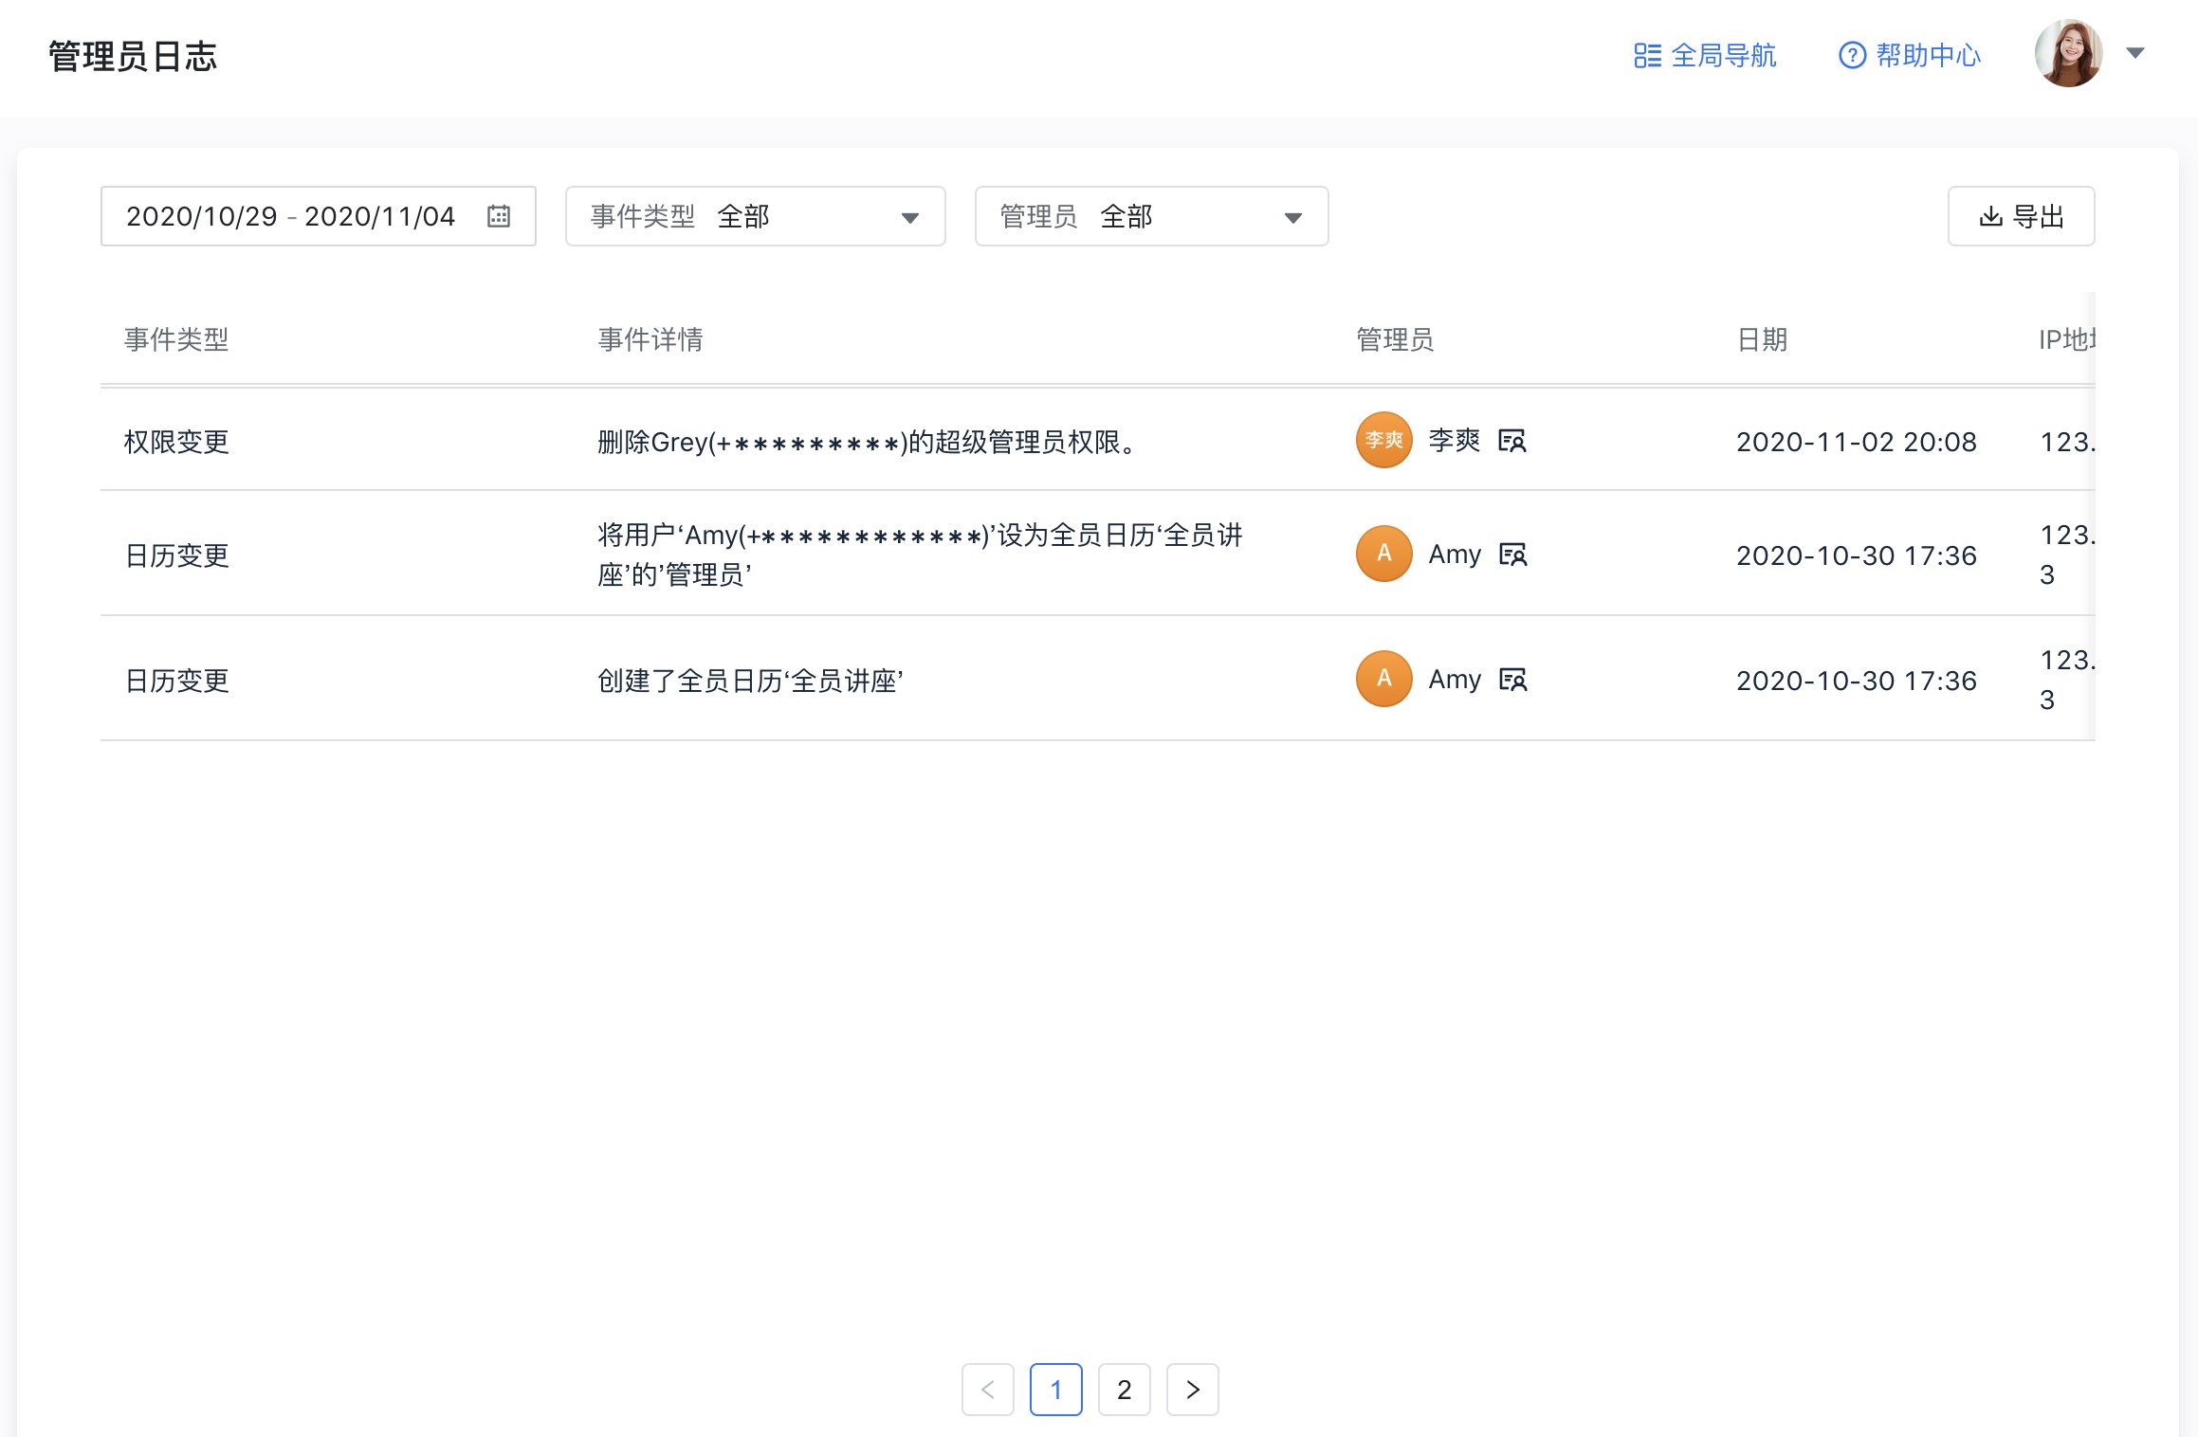
Task: Click profile card icon beside Amy in third row
Action: (1512, 680)
